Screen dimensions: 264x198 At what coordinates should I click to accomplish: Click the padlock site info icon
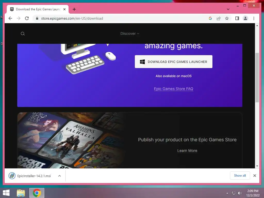point(37,18)
